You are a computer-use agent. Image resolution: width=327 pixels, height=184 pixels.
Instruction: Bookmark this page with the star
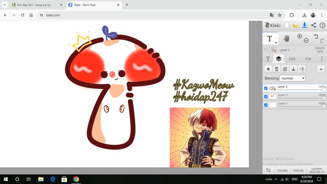pos(280,15)
